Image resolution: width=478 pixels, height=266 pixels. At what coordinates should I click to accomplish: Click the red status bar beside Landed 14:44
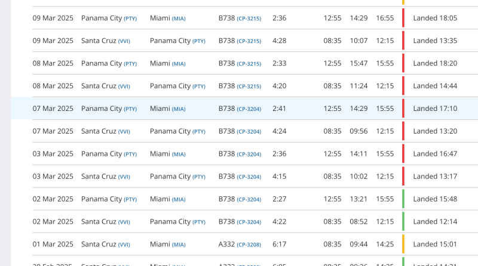tap(403, 86)
